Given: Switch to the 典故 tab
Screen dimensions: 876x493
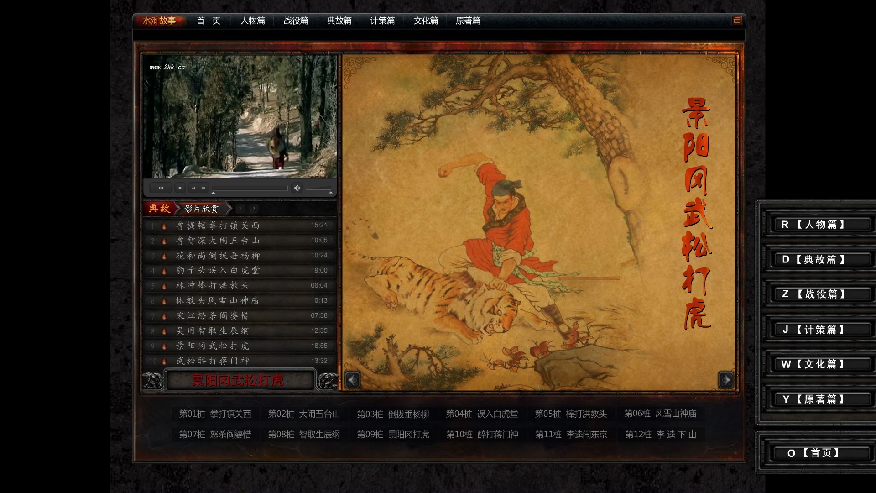Looking at the screenshot, I should click(x=159, y=209).
